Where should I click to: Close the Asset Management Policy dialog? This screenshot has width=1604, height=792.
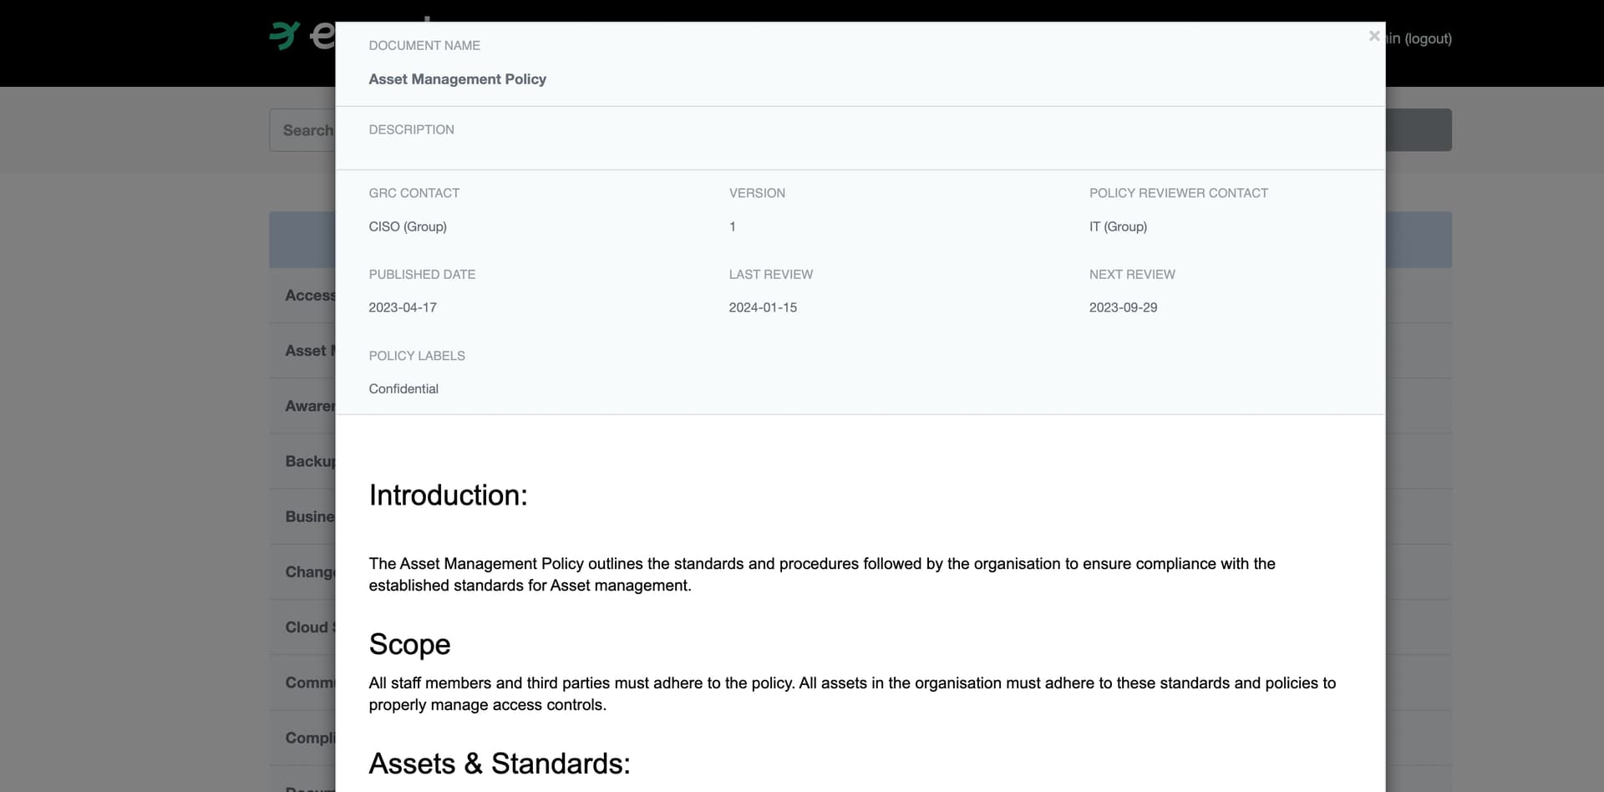(1374, 36)
